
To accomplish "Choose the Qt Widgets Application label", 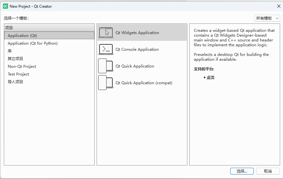I will (137, 33).
